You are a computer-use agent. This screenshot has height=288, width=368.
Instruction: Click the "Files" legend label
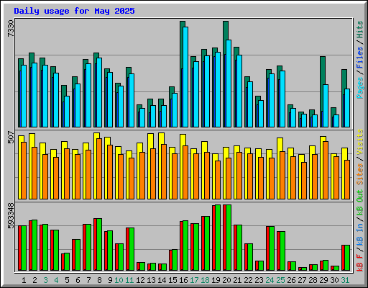pyautogui.click(x=360, y=58)
